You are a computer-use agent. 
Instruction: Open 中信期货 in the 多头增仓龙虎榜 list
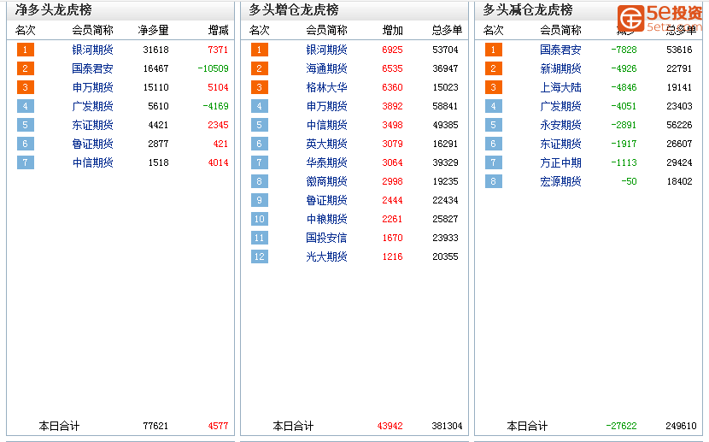click(326, 125)
